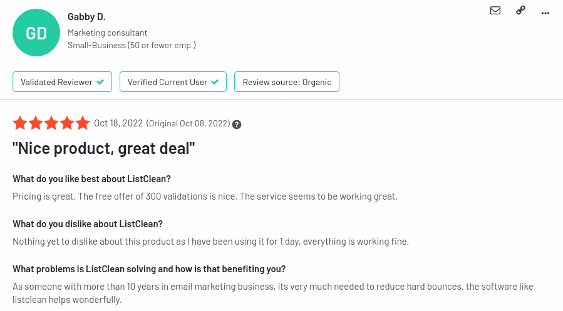Open the three-dot more options menu
Viewport: 563px width, 311px height.
(545, 11)
